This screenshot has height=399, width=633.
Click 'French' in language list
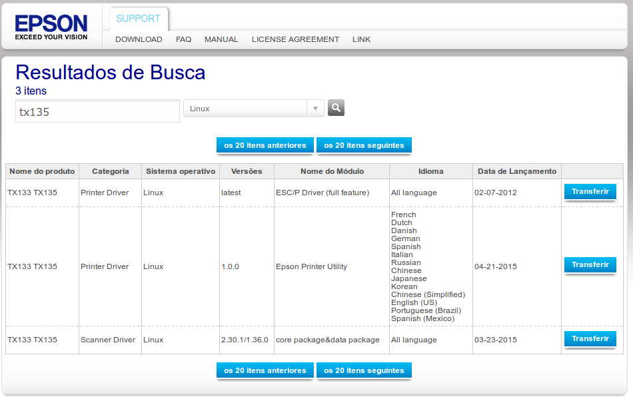[403, 214]
